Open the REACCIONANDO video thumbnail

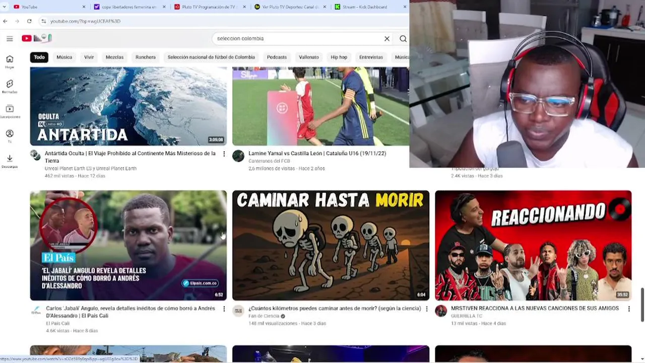click(533, 246)
